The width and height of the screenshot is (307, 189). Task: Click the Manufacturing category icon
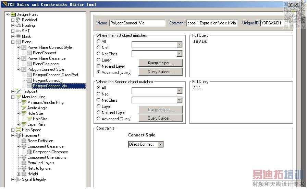[19, 97]
